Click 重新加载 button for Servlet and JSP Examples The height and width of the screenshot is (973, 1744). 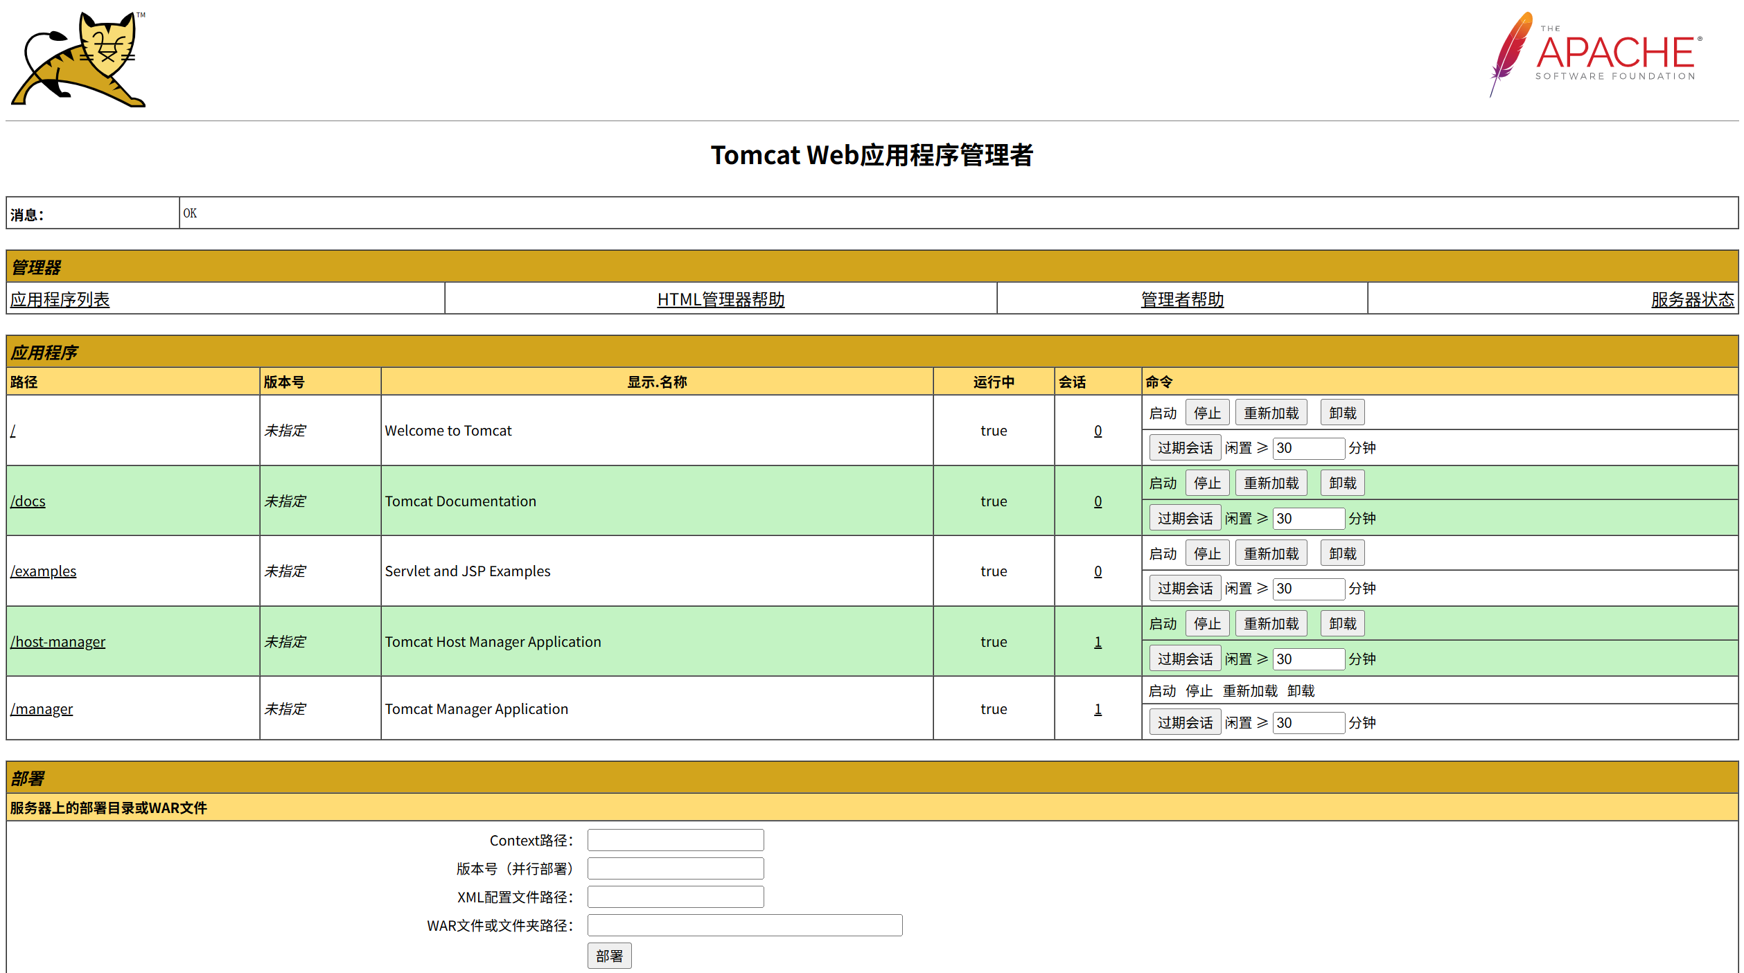click(1271, 552)
